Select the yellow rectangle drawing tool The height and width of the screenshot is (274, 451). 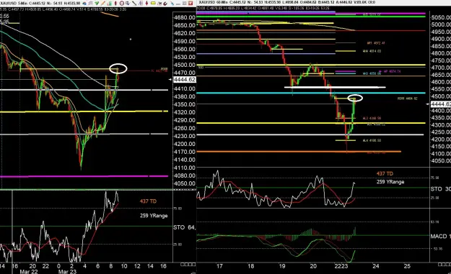[x=153, y=3]
